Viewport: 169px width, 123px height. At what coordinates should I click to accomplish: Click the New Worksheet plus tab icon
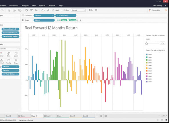97,116
